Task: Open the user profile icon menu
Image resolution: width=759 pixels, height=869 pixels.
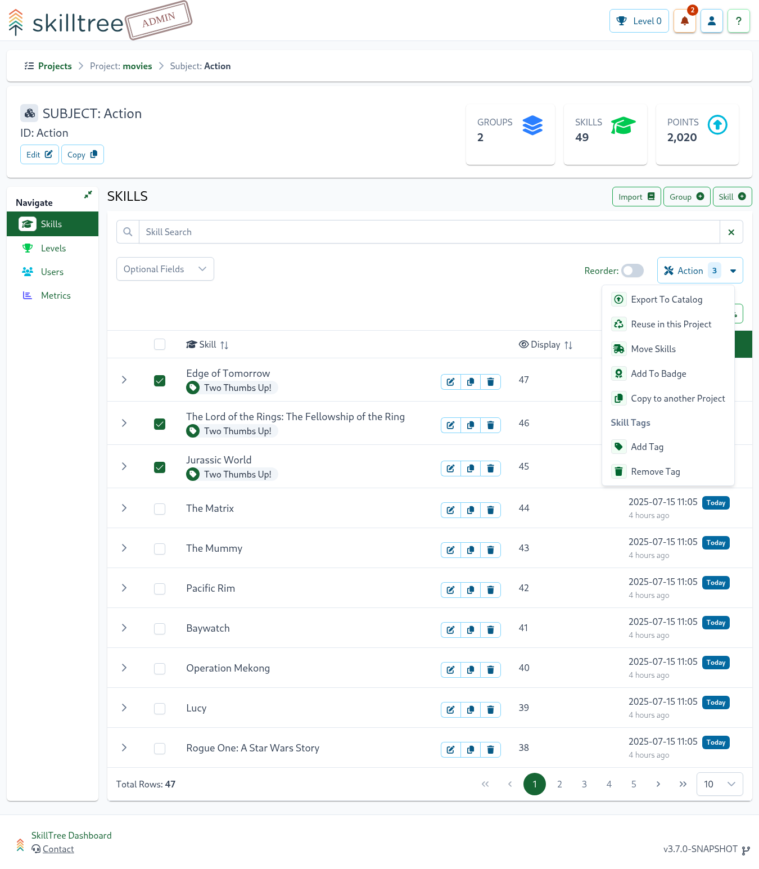Action: coord(711,21)
